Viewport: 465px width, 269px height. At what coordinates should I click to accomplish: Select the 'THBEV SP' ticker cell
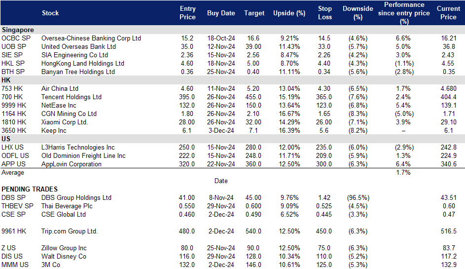click(x=17, y=206)
